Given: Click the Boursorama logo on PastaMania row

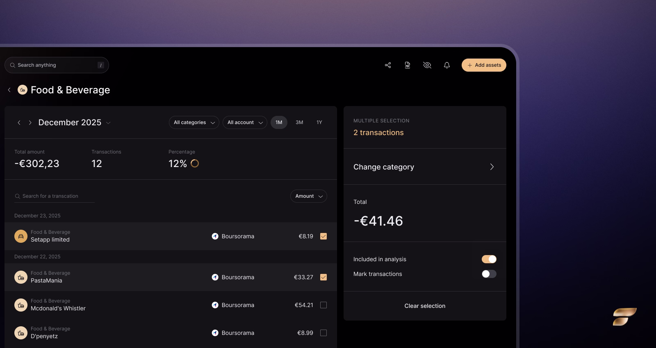Looking at the screenshot, I should 215,277.
